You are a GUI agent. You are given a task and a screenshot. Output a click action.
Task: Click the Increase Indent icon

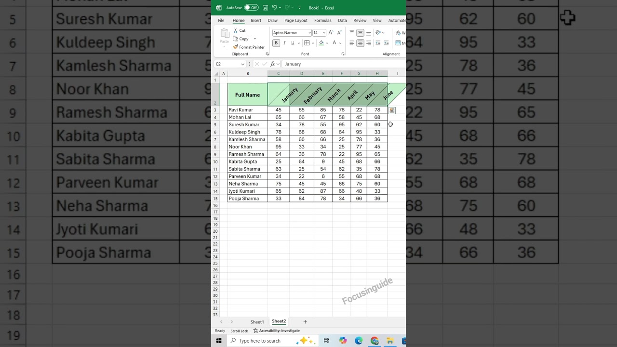[x=386, y=43]
